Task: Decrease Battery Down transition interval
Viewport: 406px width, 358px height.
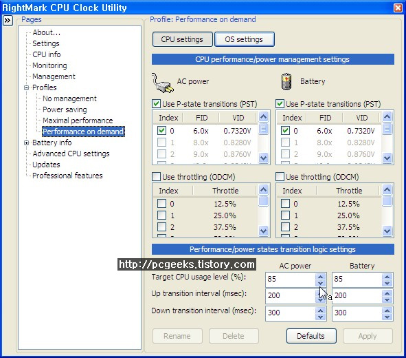Action: click(x=387, y=317)
